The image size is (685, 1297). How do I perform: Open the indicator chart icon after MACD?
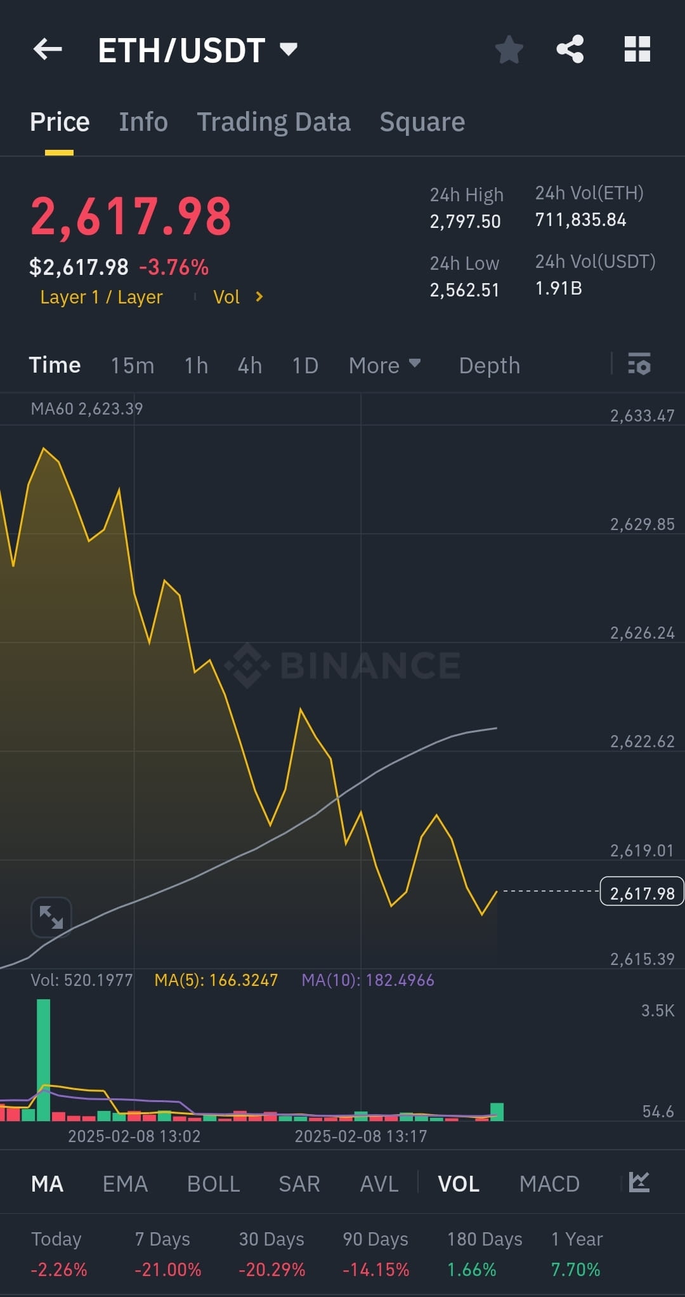pyautogui.click(x=639, y=1182)
